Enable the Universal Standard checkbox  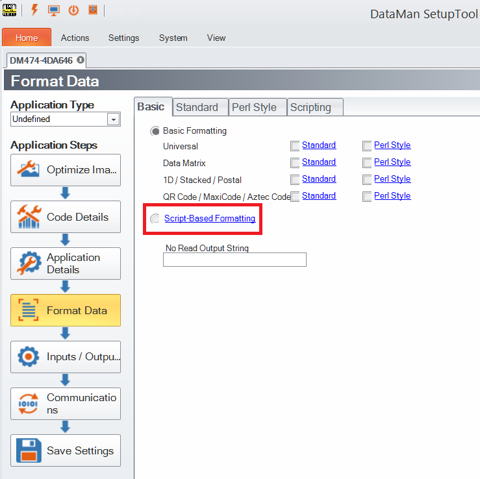296,145
